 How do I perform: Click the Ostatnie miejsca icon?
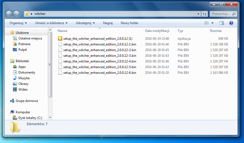[x=15, y=38]
